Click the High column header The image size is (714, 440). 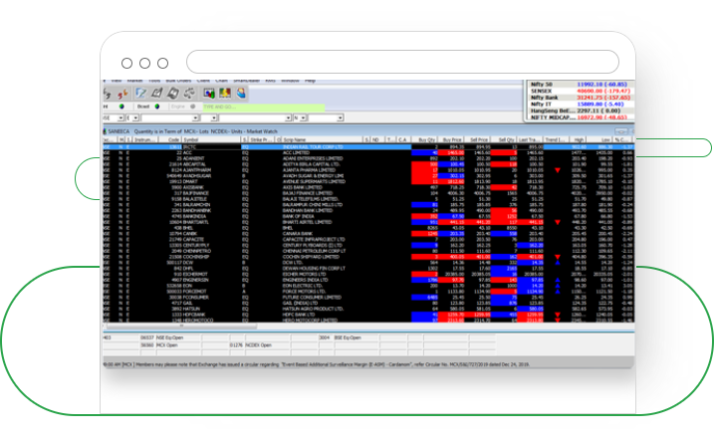click(x=576, y=139)
